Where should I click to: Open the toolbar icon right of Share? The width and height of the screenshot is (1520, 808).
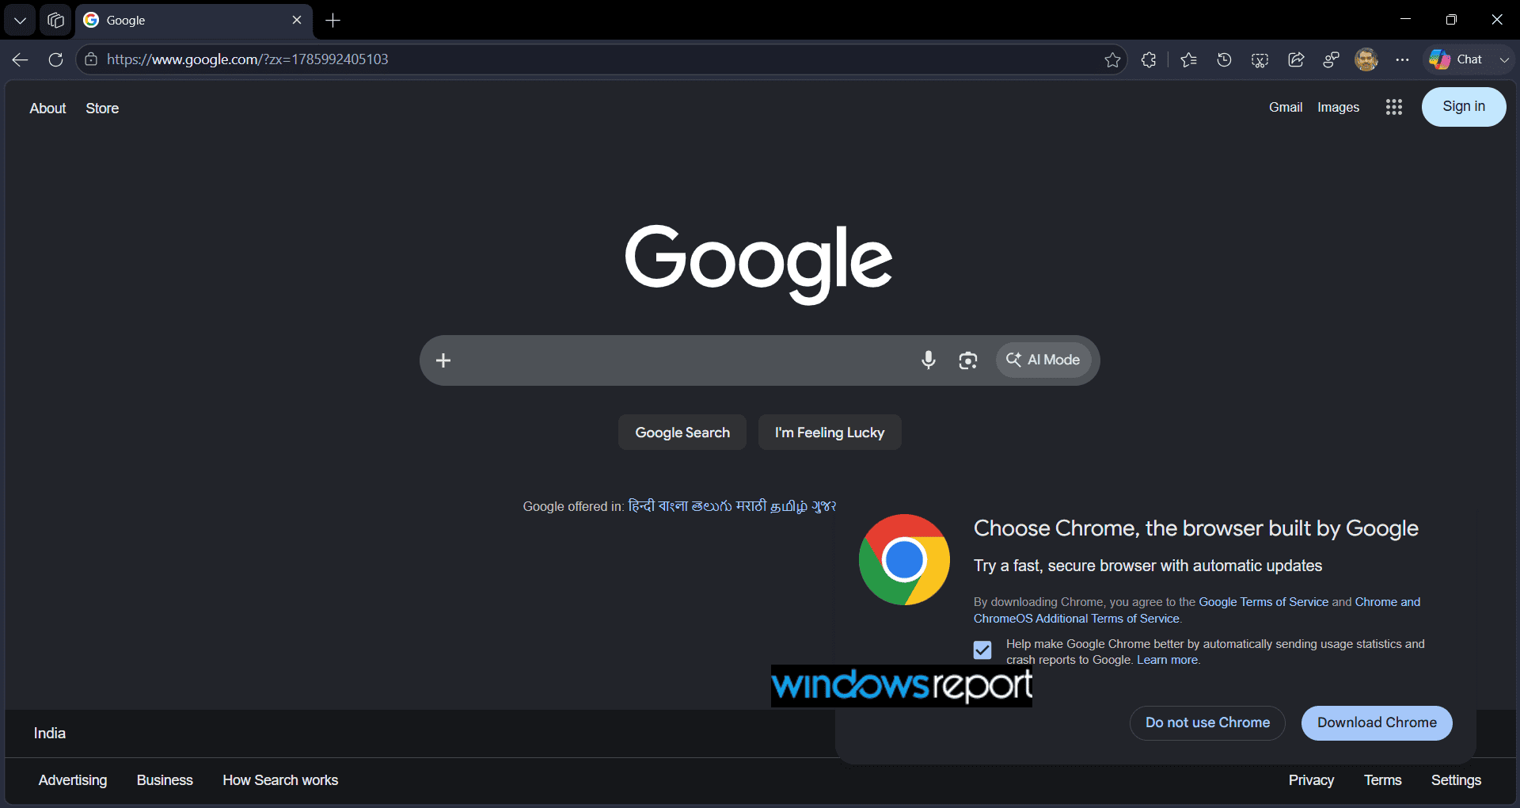[1332, 59]
